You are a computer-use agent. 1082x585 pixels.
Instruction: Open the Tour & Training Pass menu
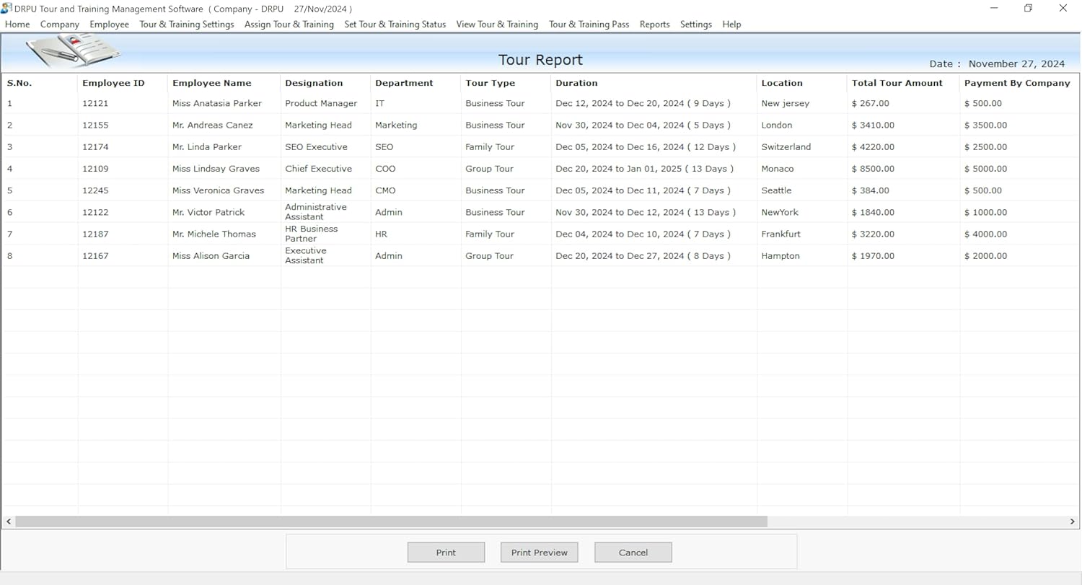(589, 25)
